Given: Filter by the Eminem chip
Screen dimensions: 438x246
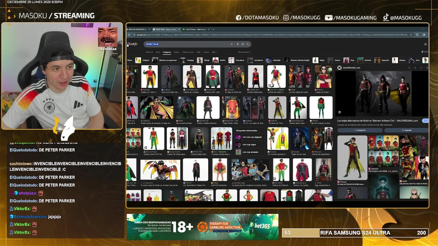Looking at the screenshot, I should click(x=365, y=60).
